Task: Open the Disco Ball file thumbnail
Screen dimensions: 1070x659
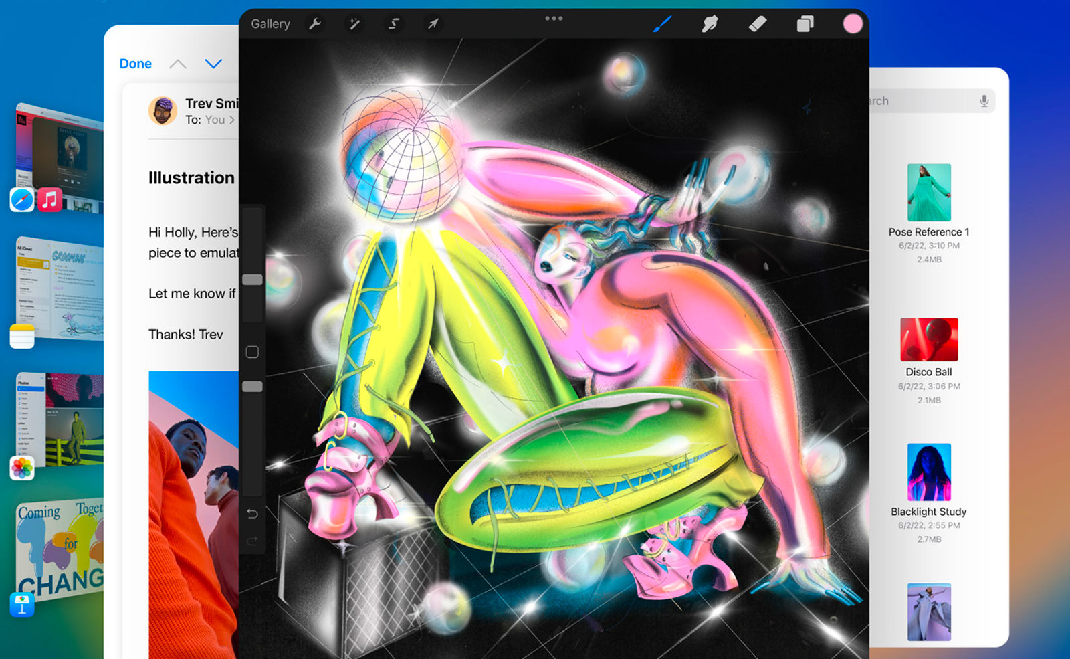Action: [x=929, y=340]
